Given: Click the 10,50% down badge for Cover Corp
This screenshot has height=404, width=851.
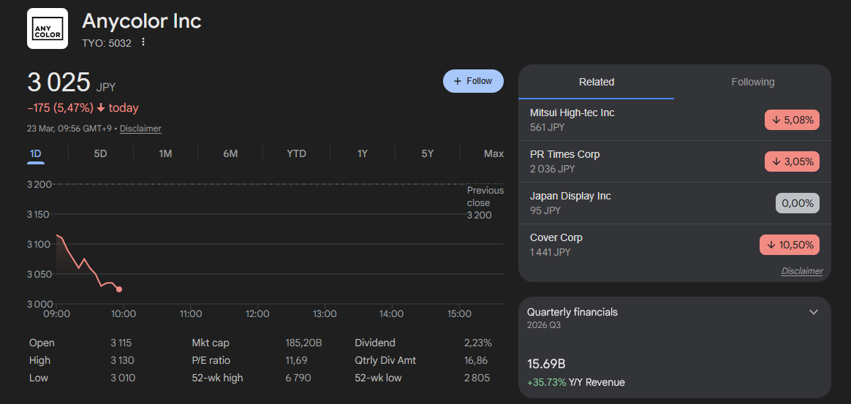Looking at the screenshot, I should [x=789, y=245].
